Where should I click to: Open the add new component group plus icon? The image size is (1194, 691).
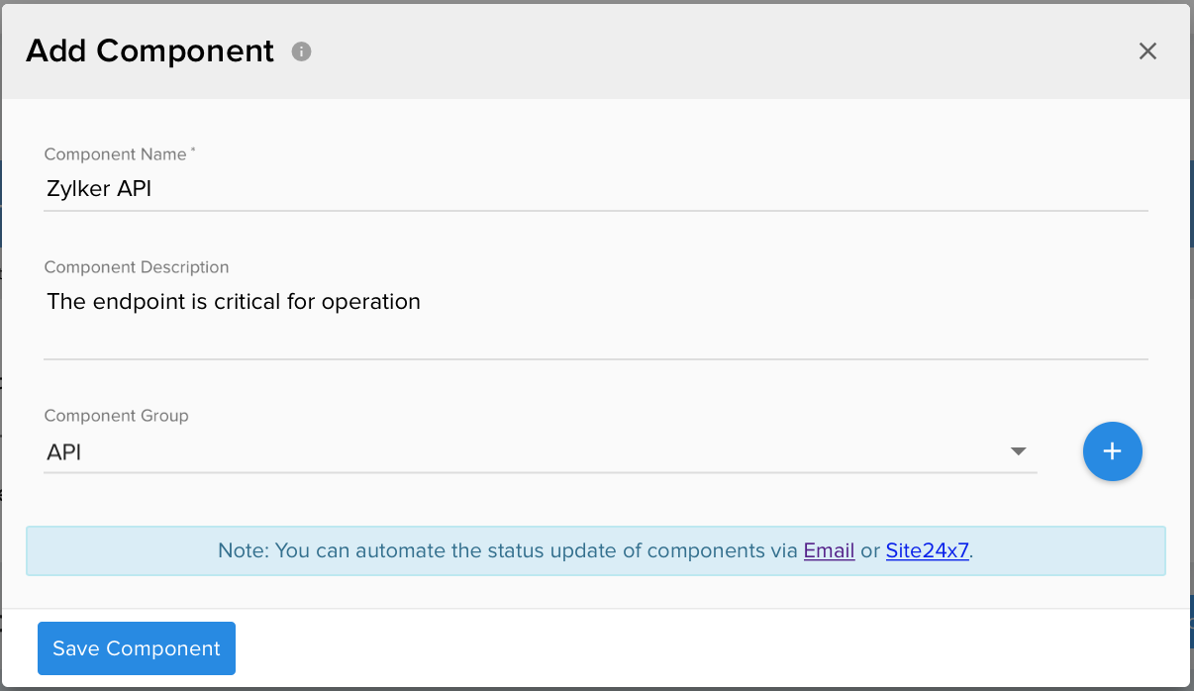point(1113,451)
